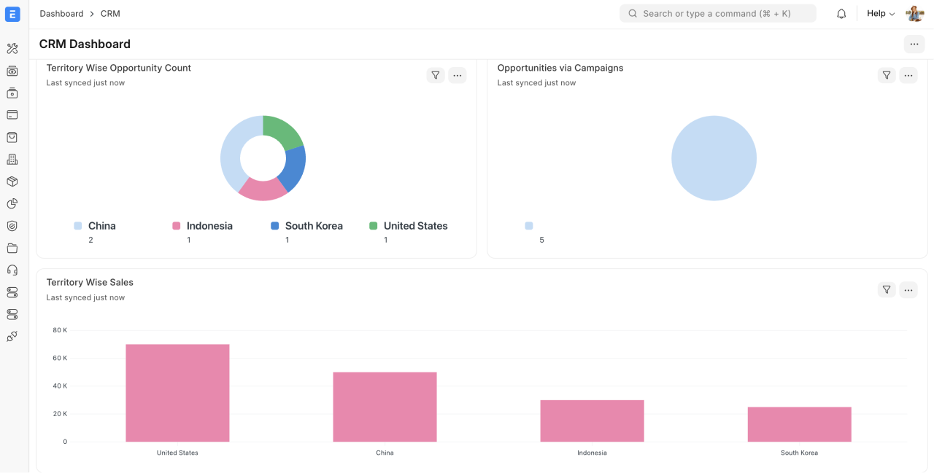Open the headphones Support icon

tap(12, 270)
